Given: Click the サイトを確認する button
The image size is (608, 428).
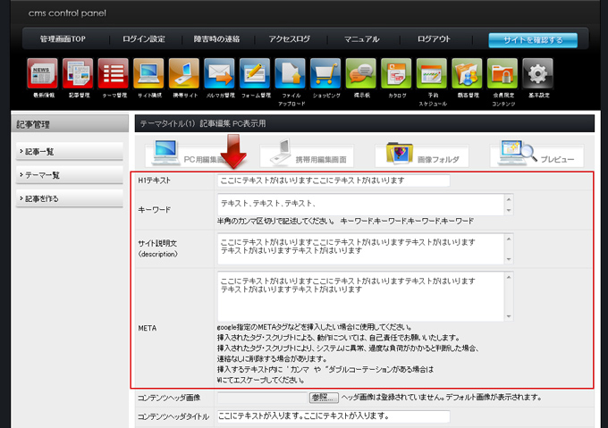Looking at the screenshot, I should [x=532, y=39].
